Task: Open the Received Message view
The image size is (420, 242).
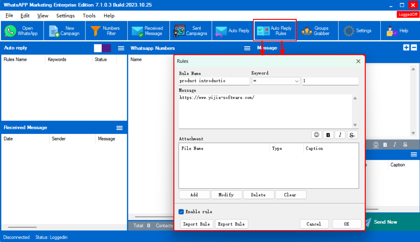Action: 148,31
